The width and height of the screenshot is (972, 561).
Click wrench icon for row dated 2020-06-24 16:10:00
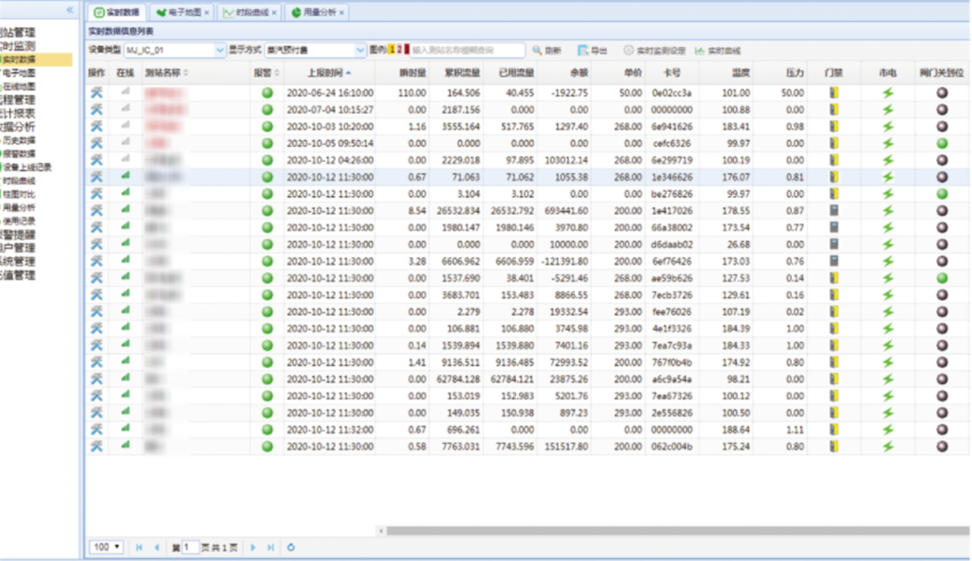[x=97, y=93]
